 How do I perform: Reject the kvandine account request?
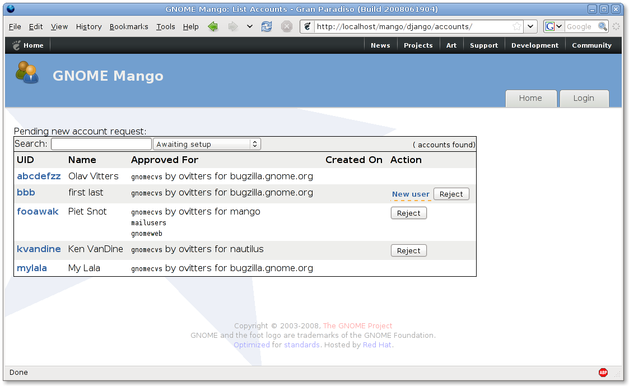tap(409, 251)
